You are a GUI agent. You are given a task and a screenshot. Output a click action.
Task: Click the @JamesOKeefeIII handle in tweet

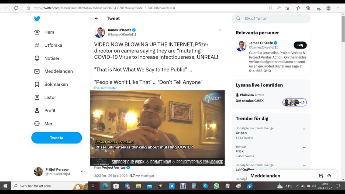122,34
